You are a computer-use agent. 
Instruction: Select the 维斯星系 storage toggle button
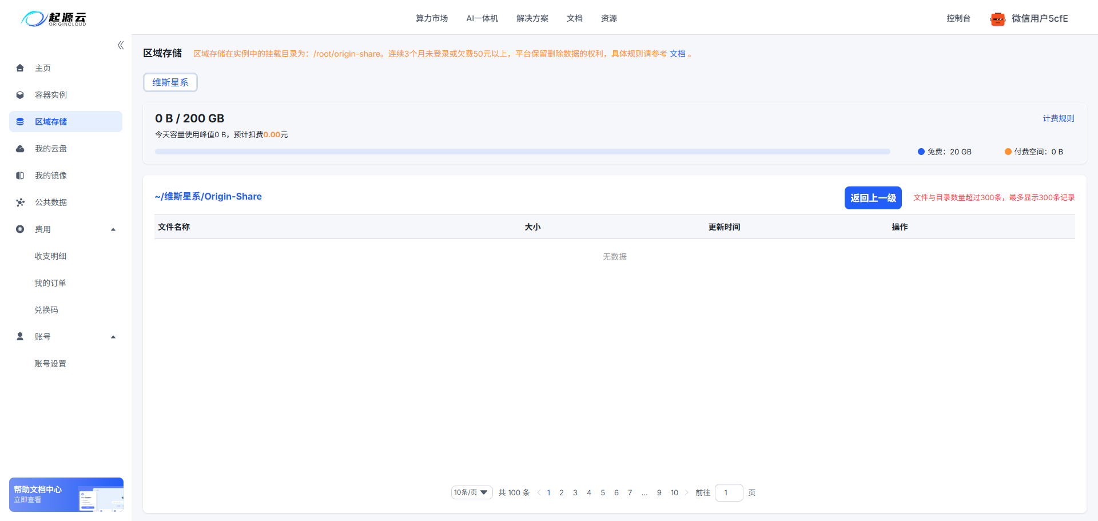tap(170, 82)
